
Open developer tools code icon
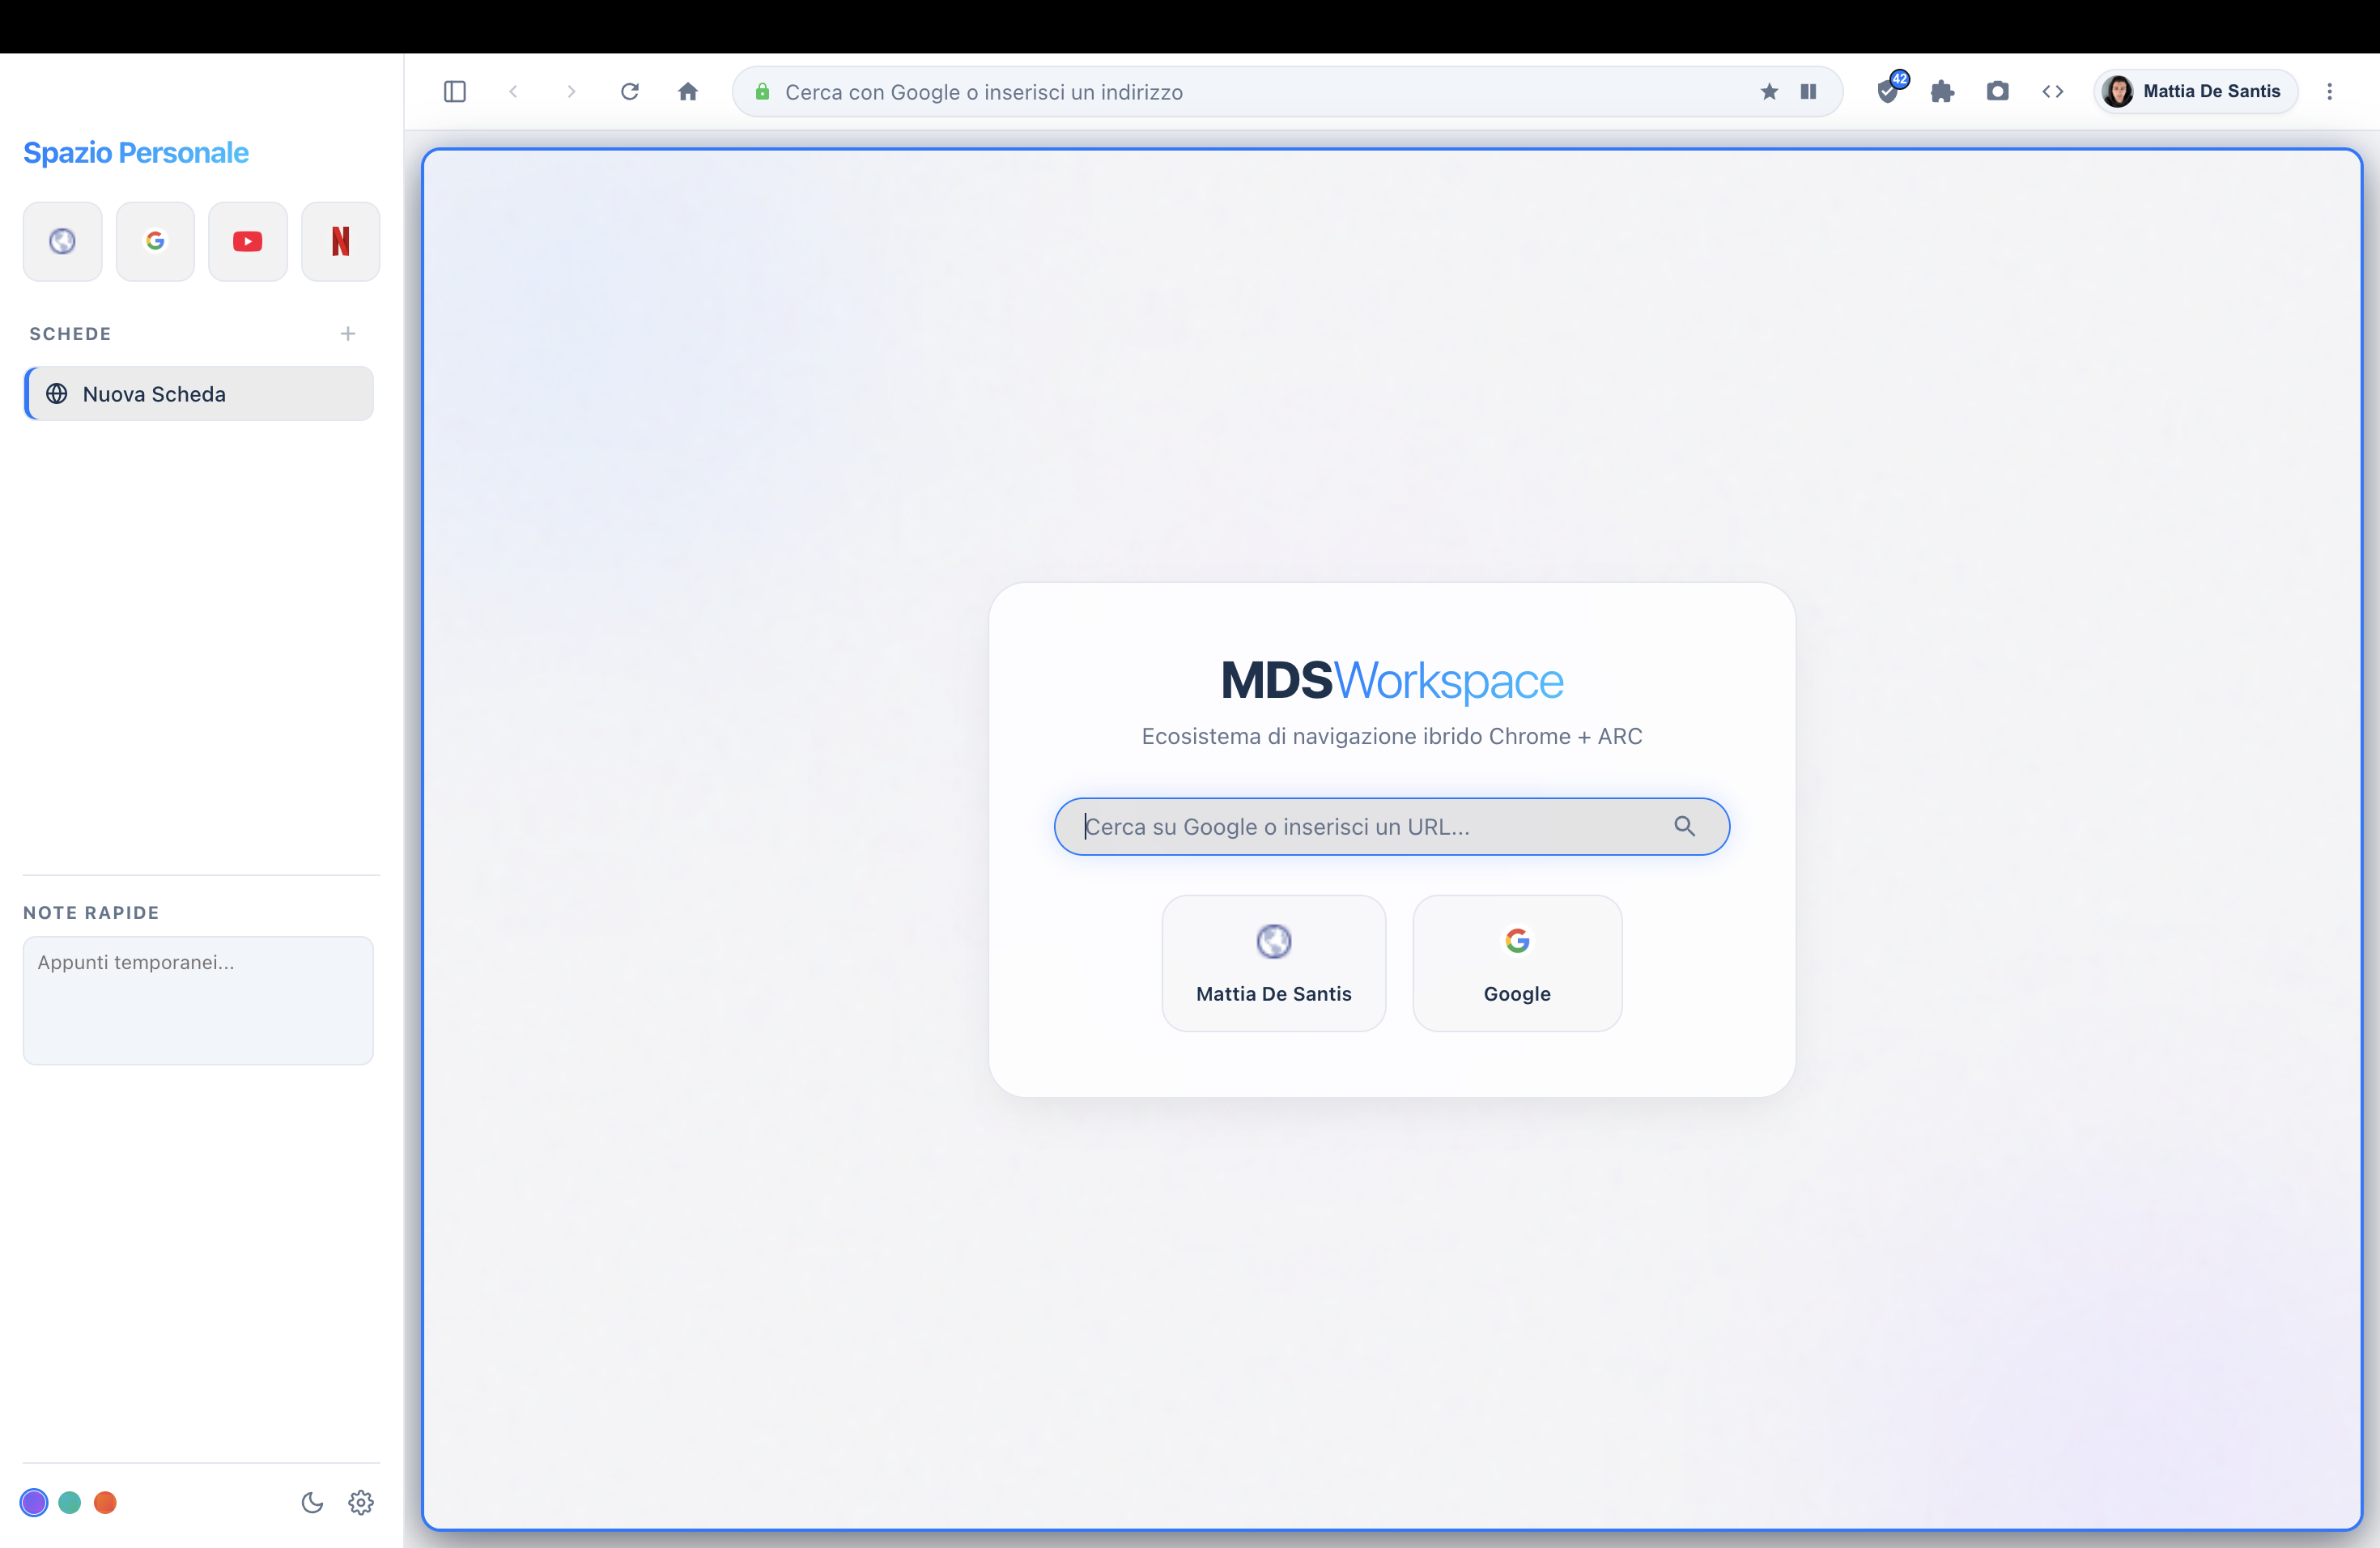2052,91
